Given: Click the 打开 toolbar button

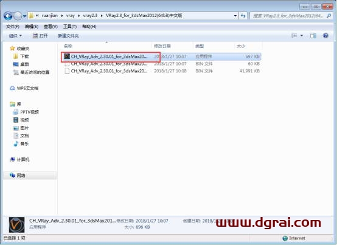Looking at the screenshot, I should tap(40, 36).
